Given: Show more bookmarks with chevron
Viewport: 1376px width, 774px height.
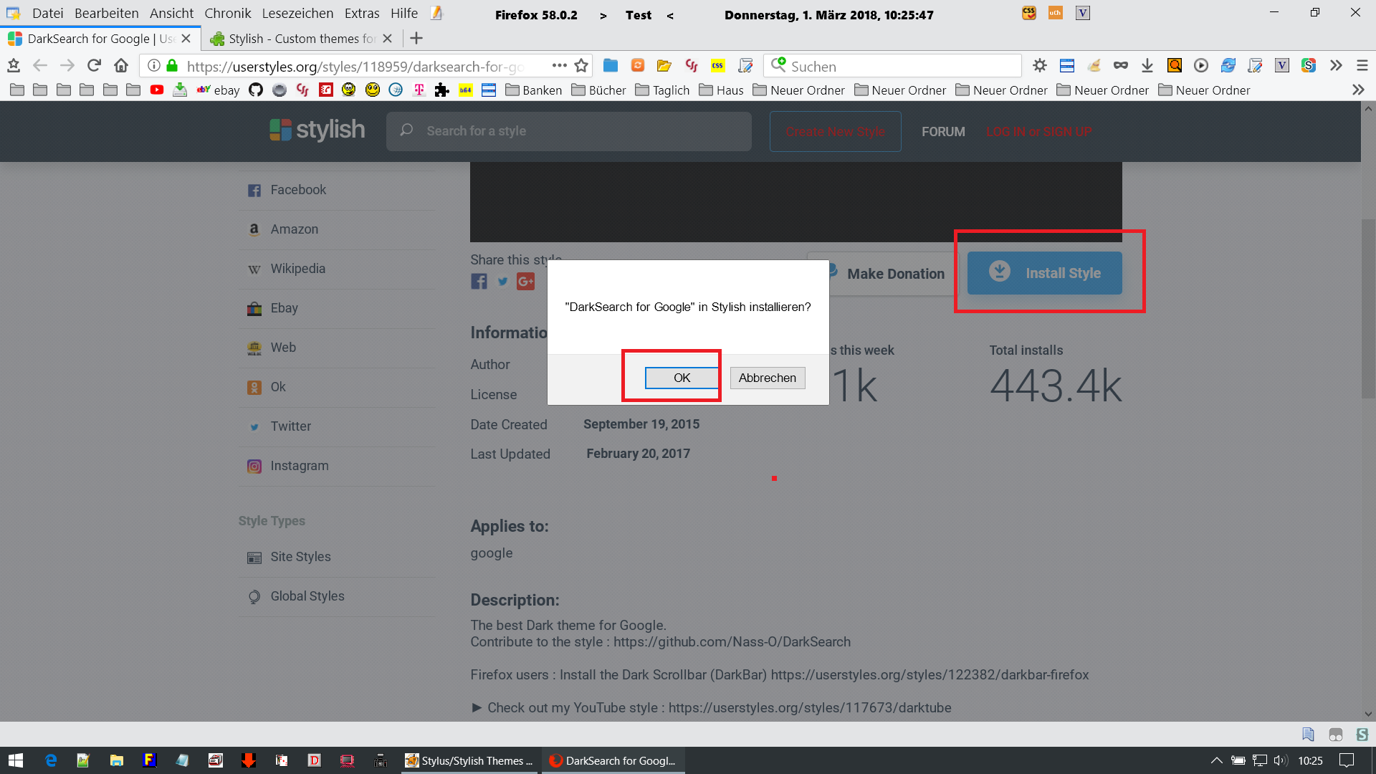Looking at the screenshot, I should coord(1358,90).
